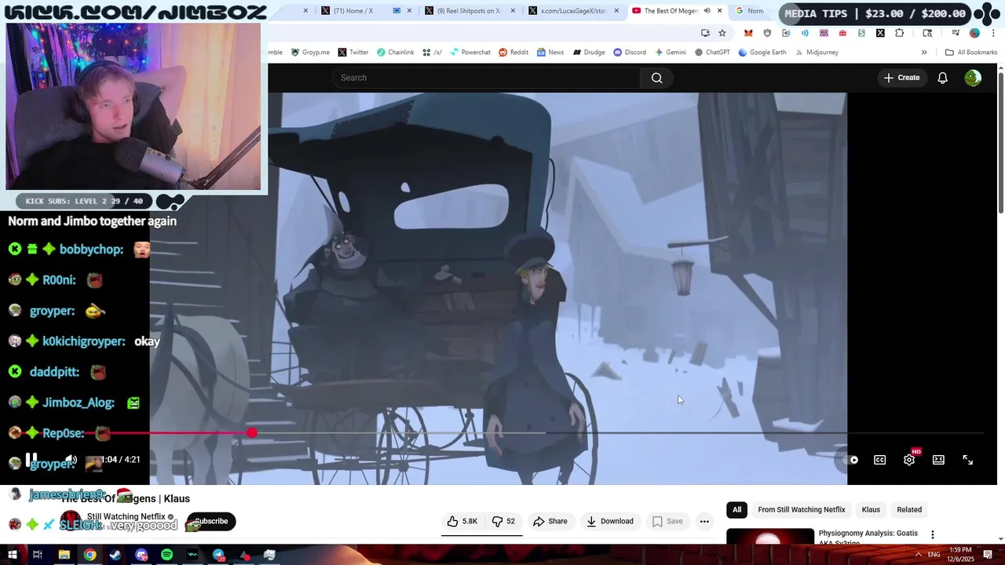The height and width of the screenshot is (565, 1005).
Task: Open Steam from the taskbar
Action: coord(115,555)
